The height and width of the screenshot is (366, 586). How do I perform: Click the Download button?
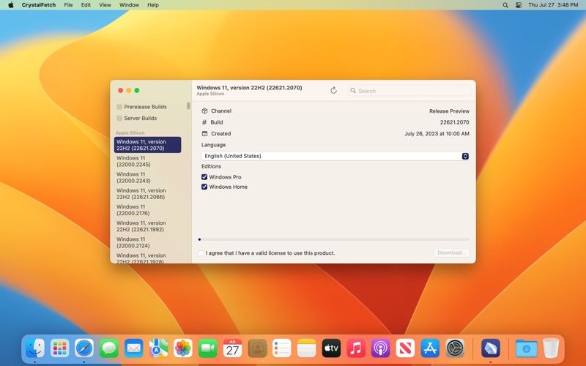[451, 253]
